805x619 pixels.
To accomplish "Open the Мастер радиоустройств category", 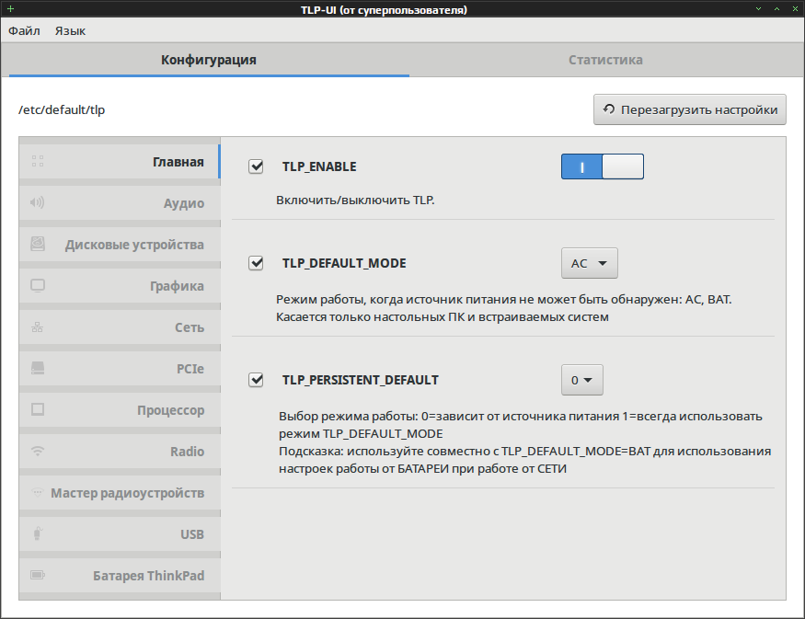I will coord(120,493).
